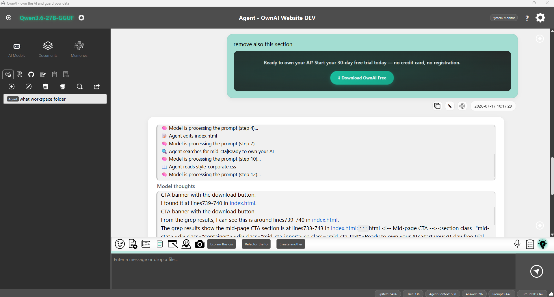Rename the chat with the pencil-circle icon

(x=29, y=87)
